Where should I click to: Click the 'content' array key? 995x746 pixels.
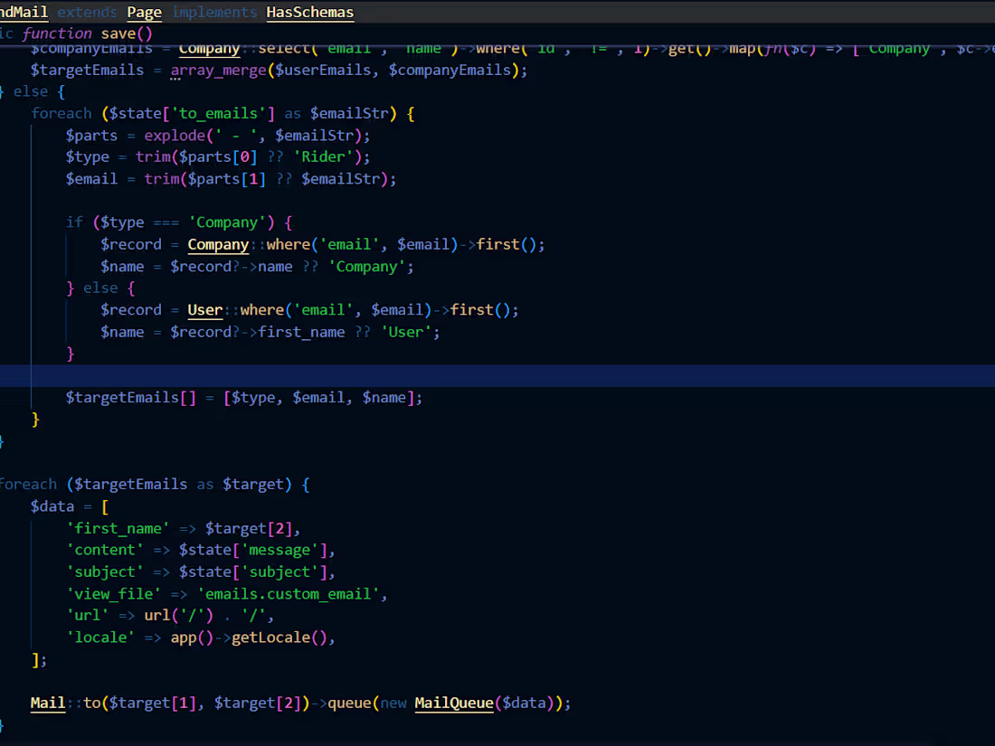coord(105,550)
